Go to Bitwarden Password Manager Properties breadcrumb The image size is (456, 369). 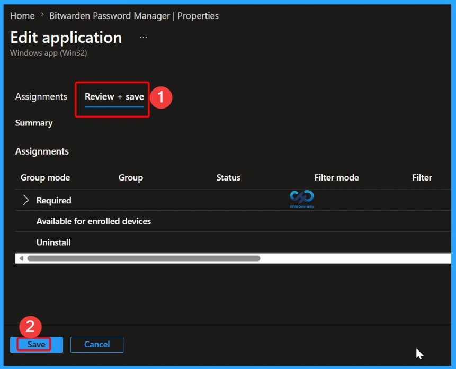[x=134, y=16]
